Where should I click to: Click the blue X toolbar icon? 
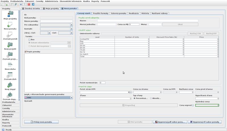[33, 4]
